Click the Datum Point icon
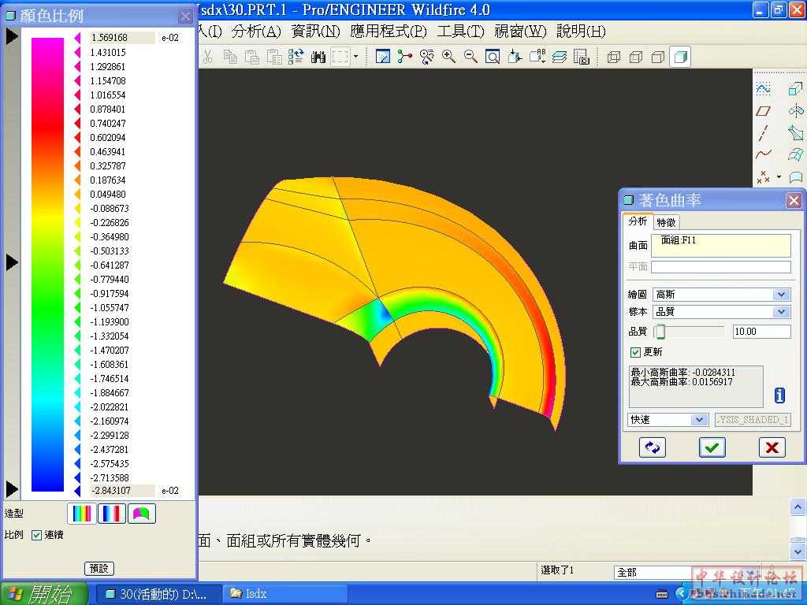The image size is (807, 605). pyautogui.click(x=763, y=177)
